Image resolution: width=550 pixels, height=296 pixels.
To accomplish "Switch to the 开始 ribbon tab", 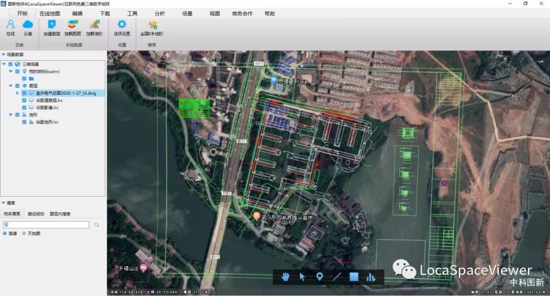I will tap(22, 13).
